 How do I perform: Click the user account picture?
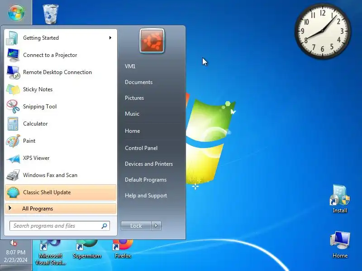[x=152, y=41]
